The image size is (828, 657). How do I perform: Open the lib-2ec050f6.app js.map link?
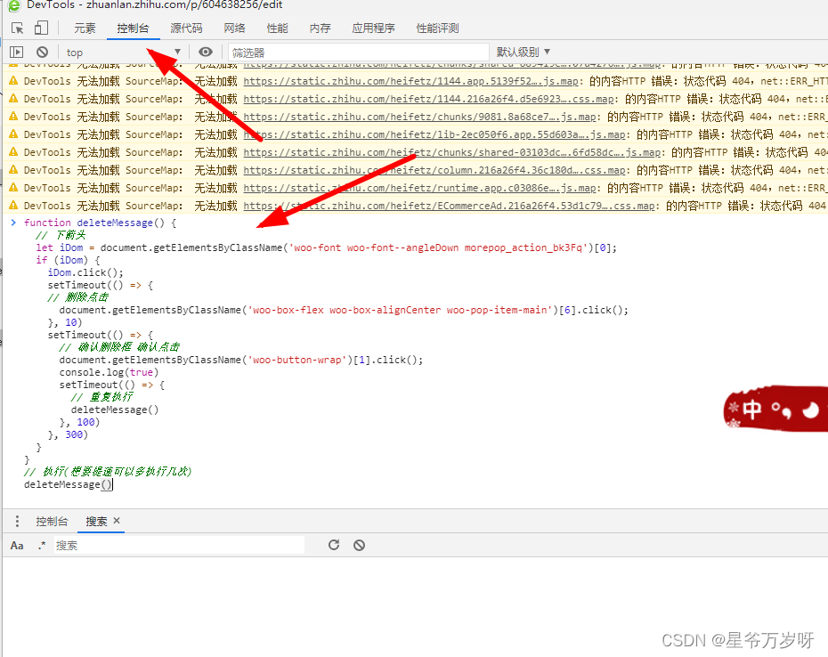(x=434, y=134)
